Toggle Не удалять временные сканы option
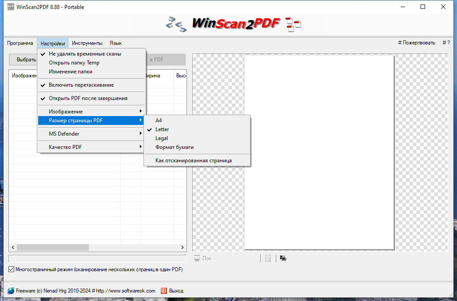Screen dimensions: 457x301 point(91,54)
